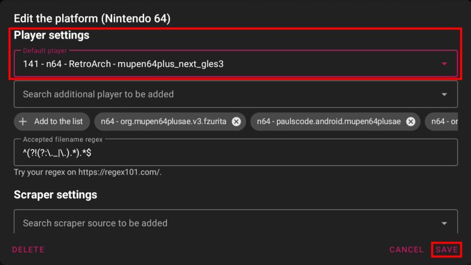Viewport: 471px width, 265px height.
Task: Click the partially visible third n64 chip
Action: [444, 122]
